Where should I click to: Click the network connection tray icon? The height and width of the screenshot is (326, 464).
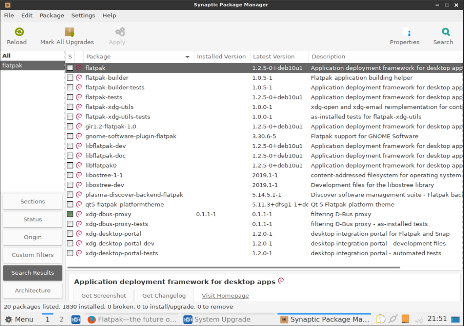click(x=393, y=319)
